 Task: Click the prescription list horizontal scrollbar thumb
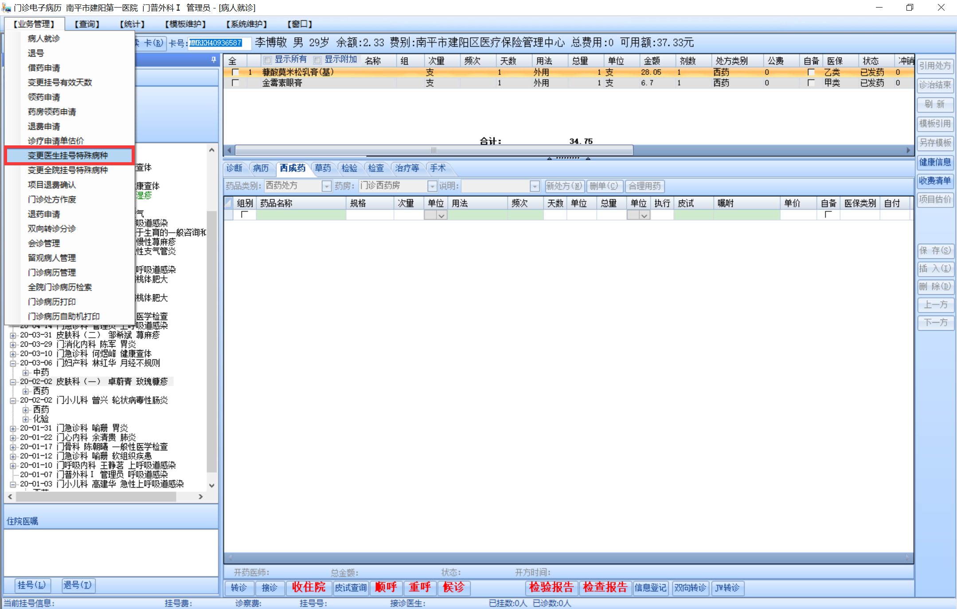[434, 150]
